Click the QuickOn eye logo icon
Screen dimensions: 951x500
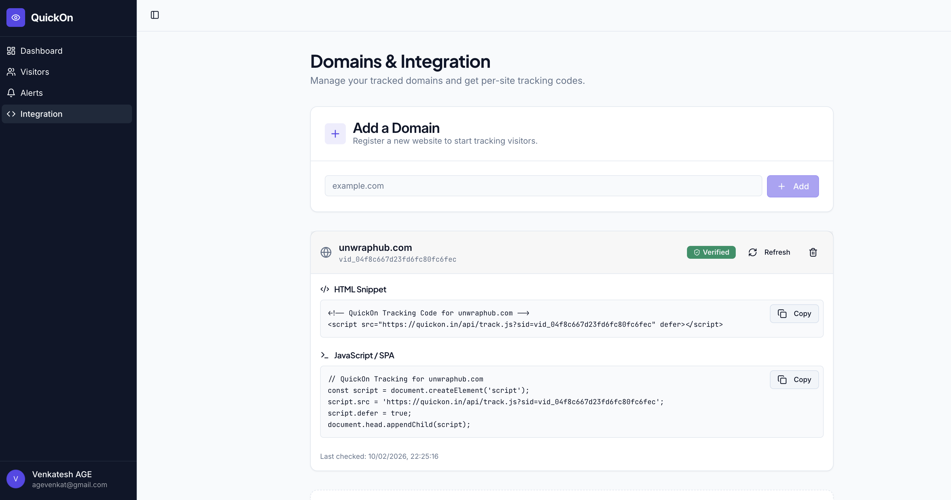(x=15, y=17)
